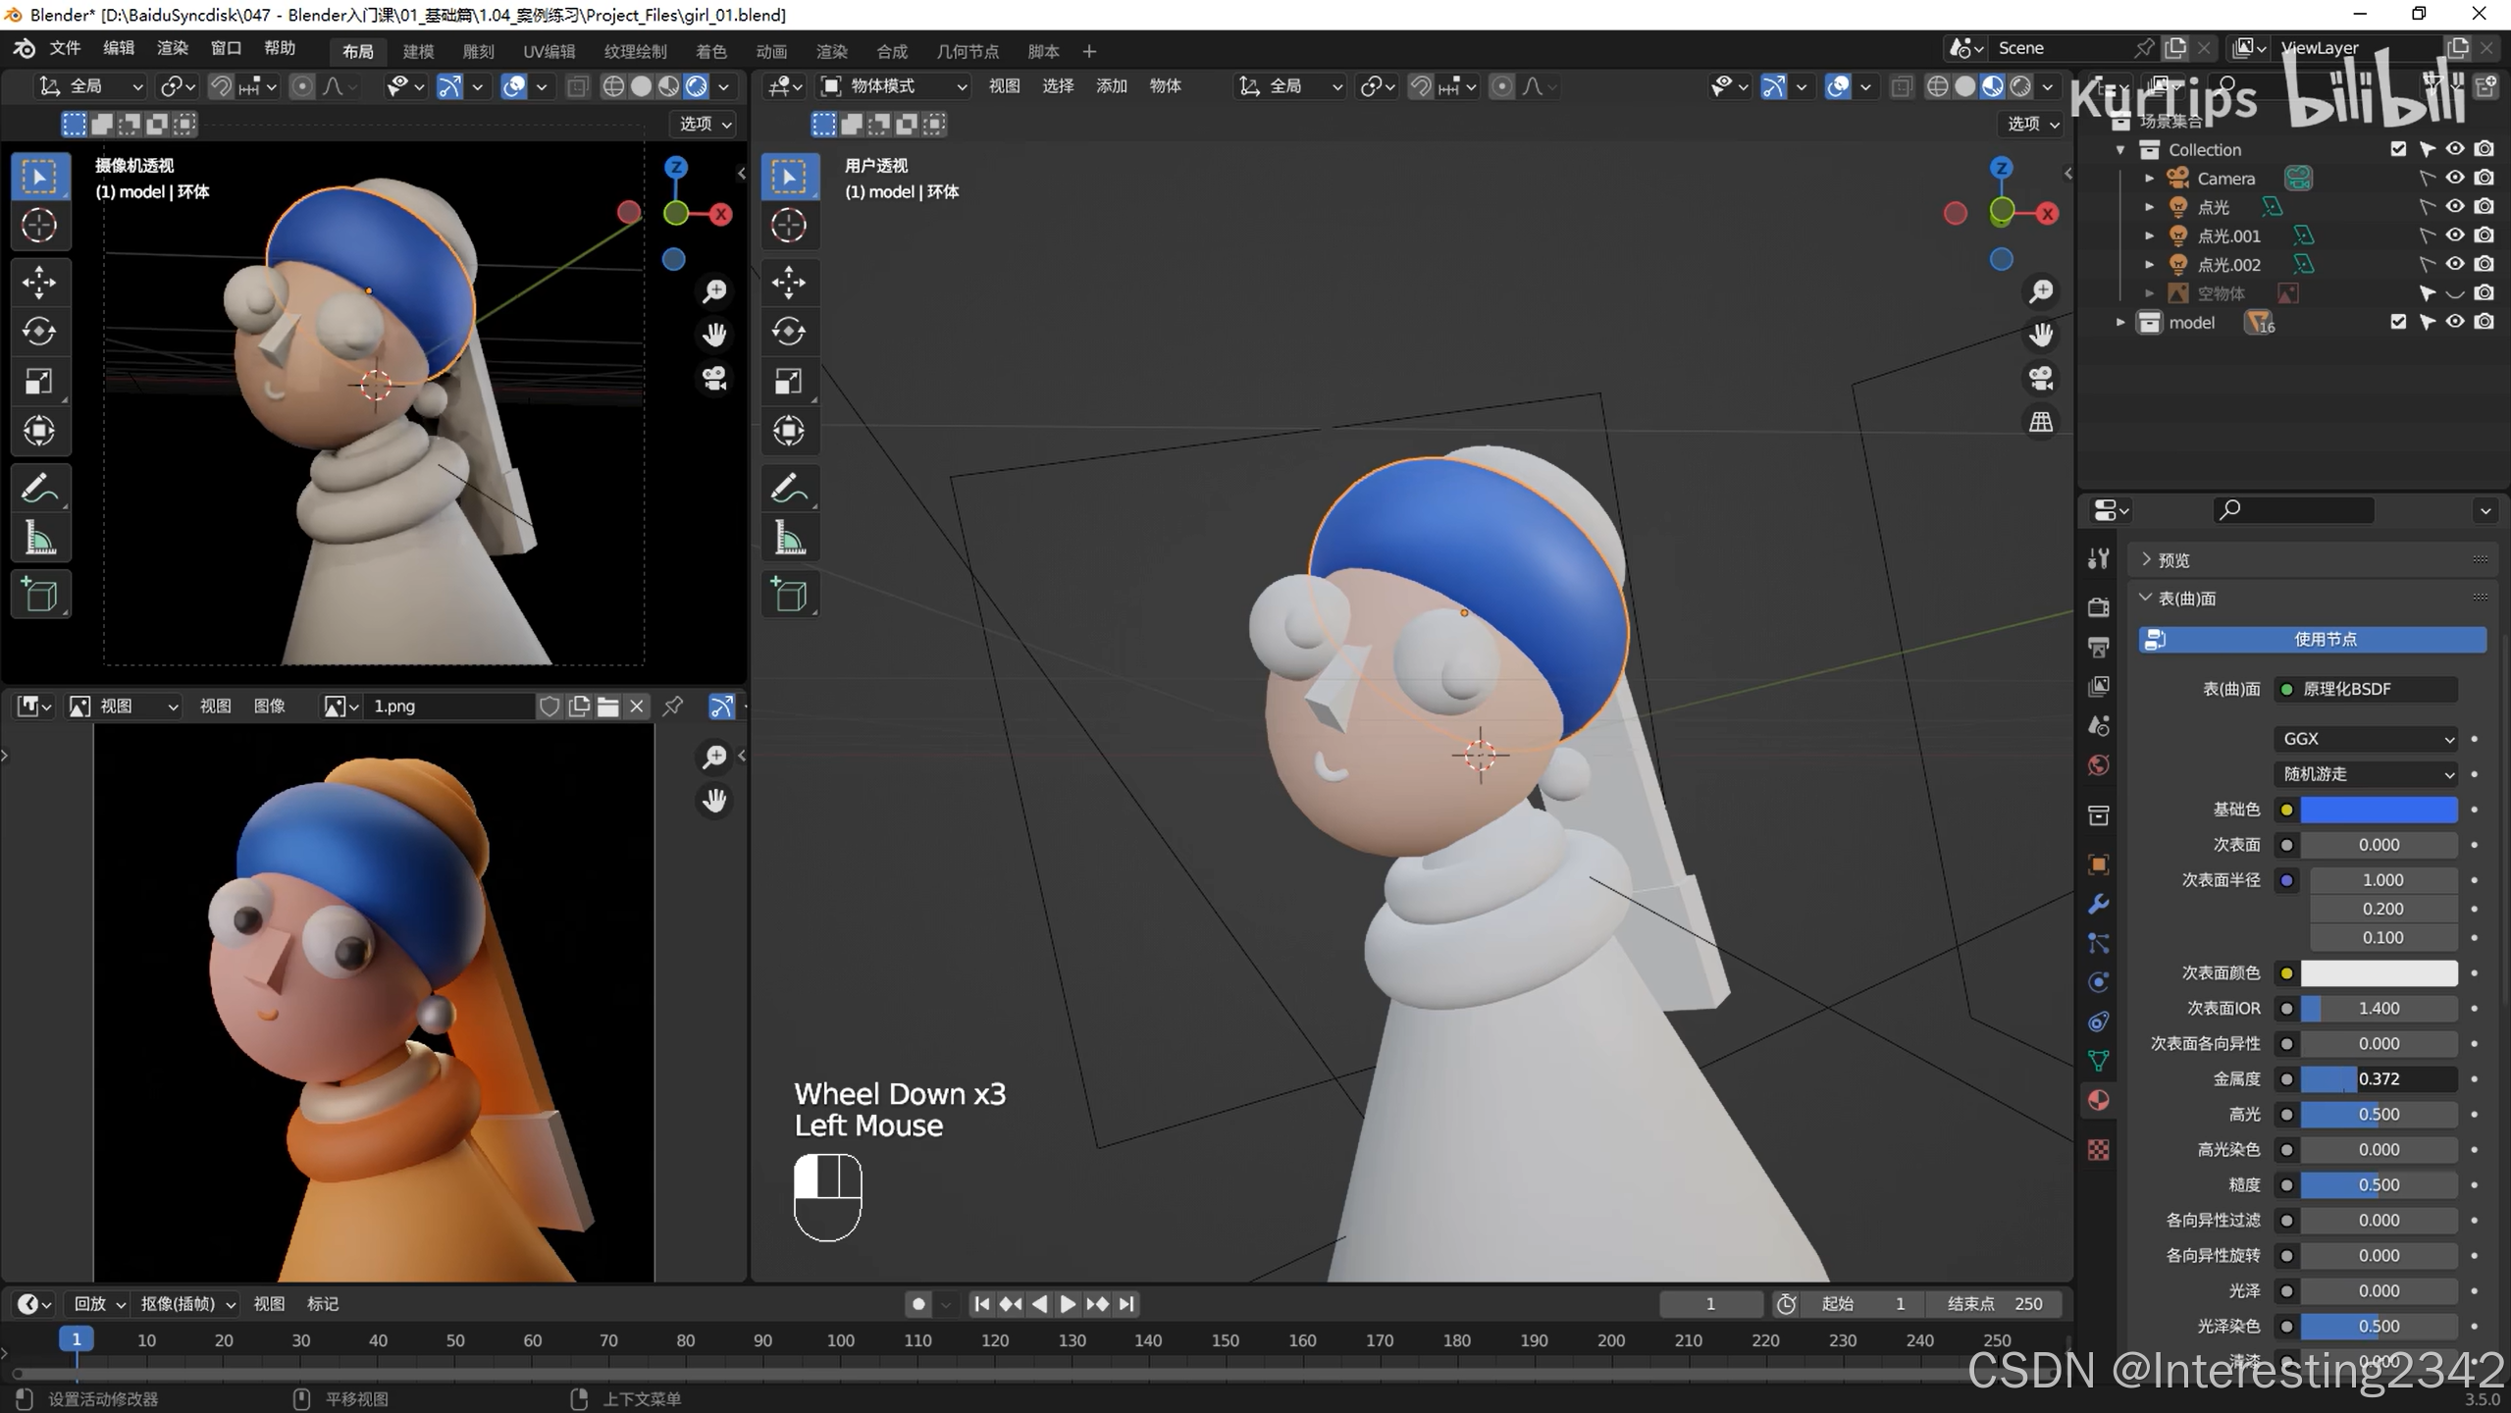Open the Material properties tab
2511x1413 pixels.
click(2099, 1100)
